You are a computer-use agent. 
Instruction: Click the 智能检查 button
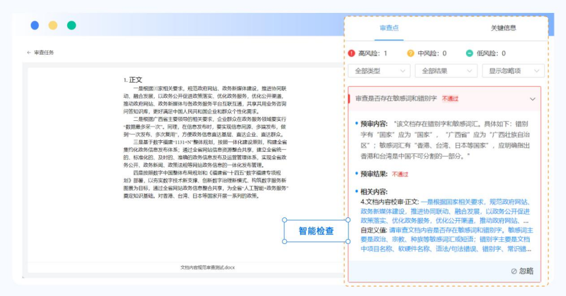coord(316,231)
